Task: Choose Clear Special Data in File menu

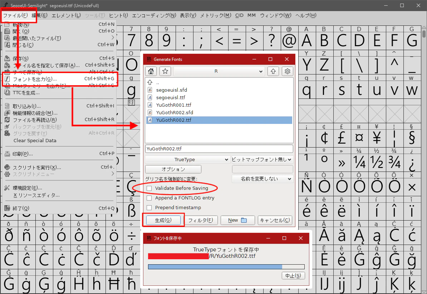Action: point(60,140)
